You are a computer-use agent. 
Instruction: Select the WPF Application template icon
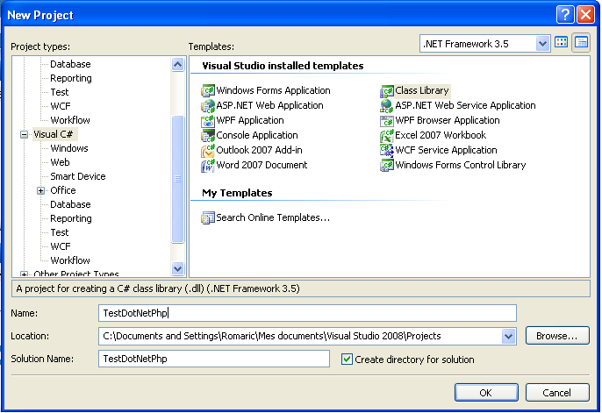click(208, 121)
